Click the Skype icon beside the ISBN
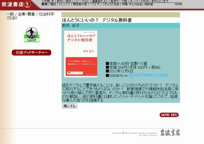Viewport: 204px width, 144px height. [131, 75]
